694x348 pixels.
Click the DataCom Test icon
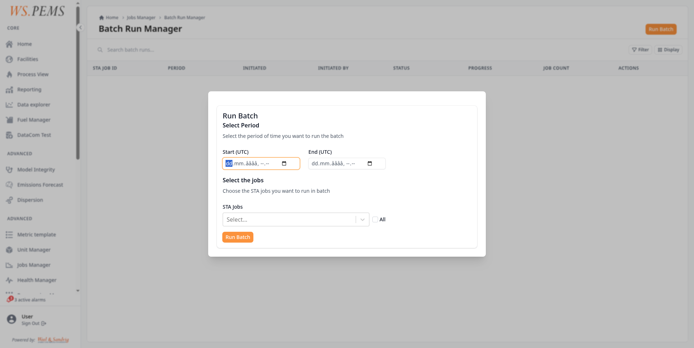tap(9, 135)
